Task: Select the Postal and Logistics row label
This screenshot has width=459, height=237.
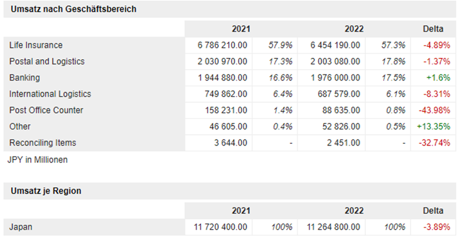Action: coord(47,62)
